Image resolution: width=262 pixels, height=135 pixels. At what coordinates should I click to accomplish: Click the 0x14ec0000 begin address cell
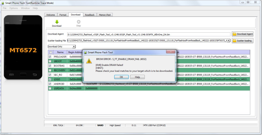[x=76, y=88]
